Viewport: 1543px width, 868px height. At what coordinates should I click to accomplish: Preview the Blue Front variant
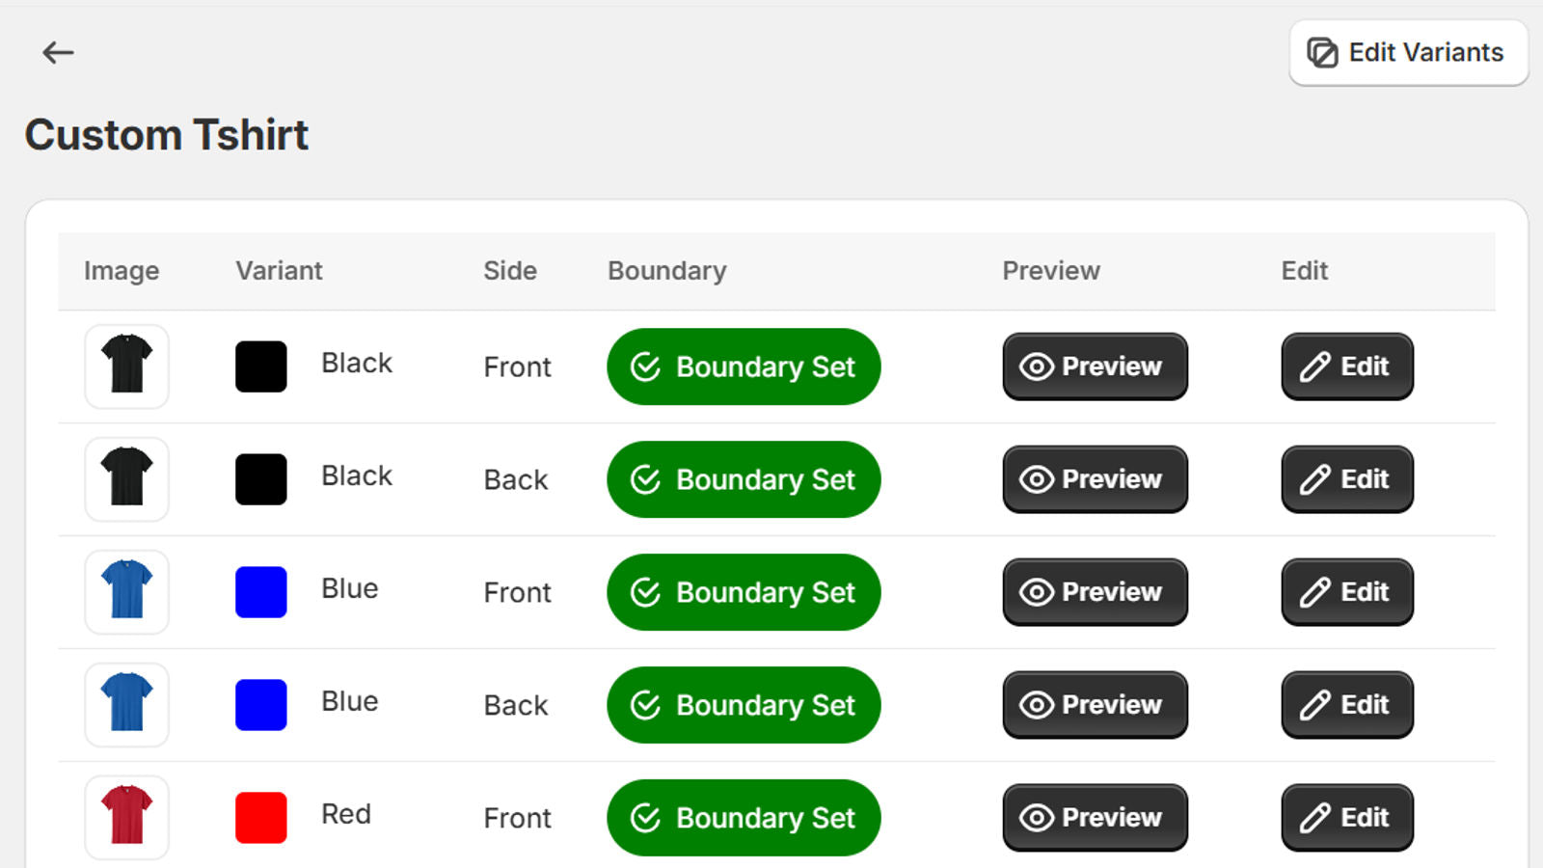click(1095, 592)
